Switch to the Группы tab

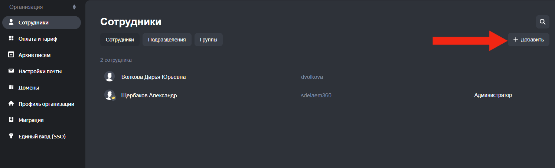[208, 40]
